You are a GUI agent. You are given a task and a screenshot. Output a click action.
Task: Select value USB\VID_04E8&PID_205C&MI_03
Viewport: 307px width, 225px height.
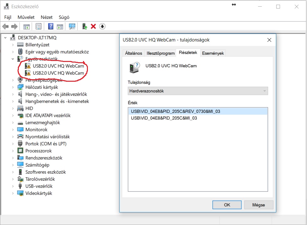pyautogui.click(x=164, y=118)
